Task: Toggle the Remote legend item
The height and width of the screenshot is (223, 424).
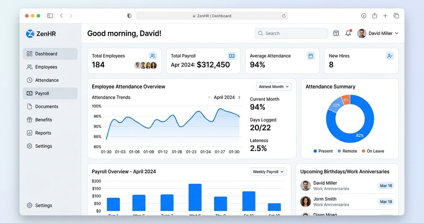Action: [x=347, y=151]
